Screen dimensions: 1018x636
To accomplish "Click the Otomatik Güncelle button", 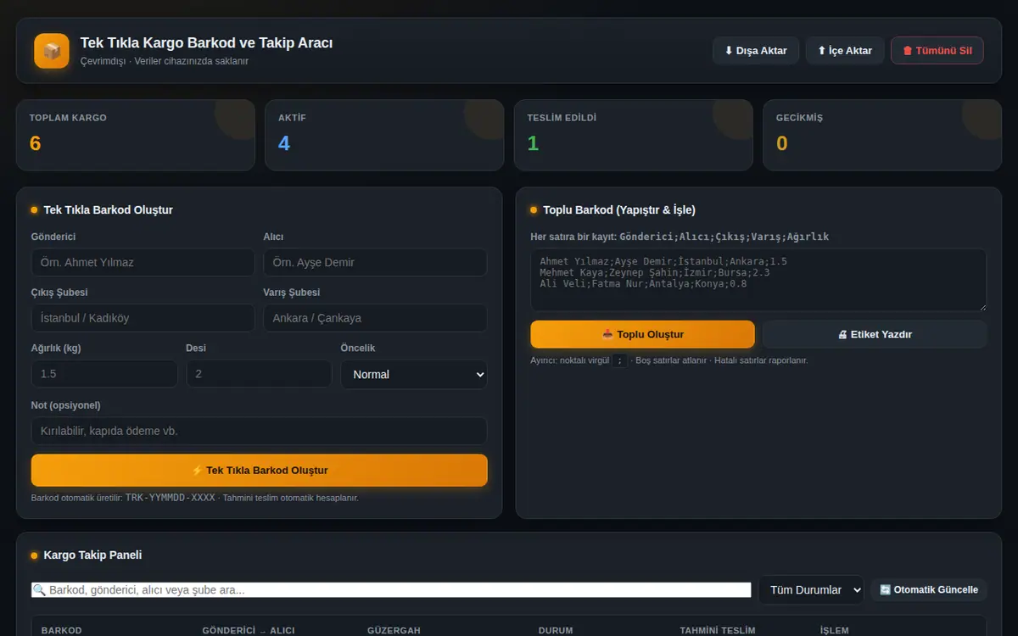I will coord(929,590).
